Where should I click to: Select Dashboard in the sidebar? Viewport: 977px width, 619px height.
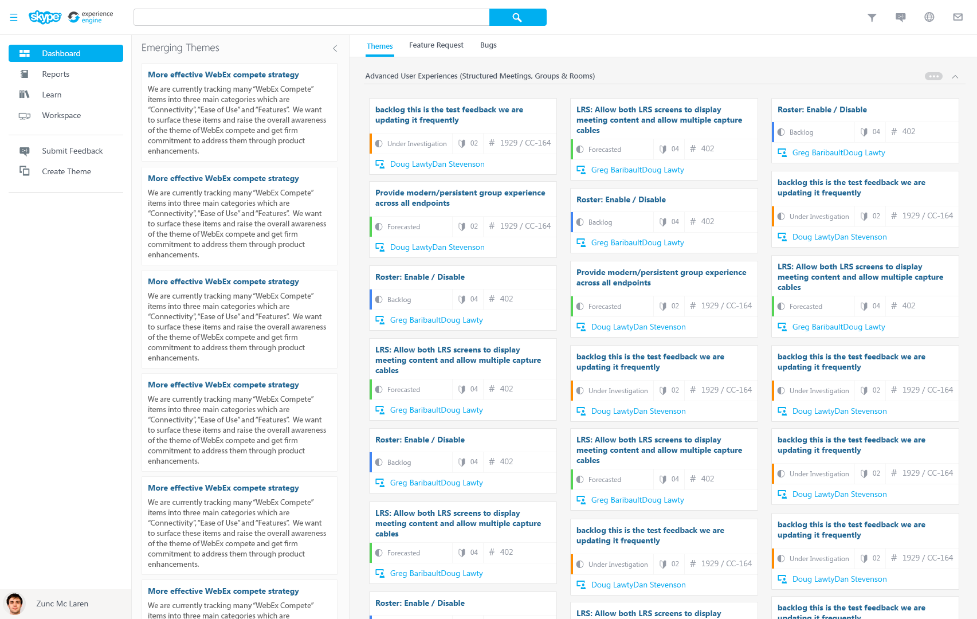tap(66, 53)
